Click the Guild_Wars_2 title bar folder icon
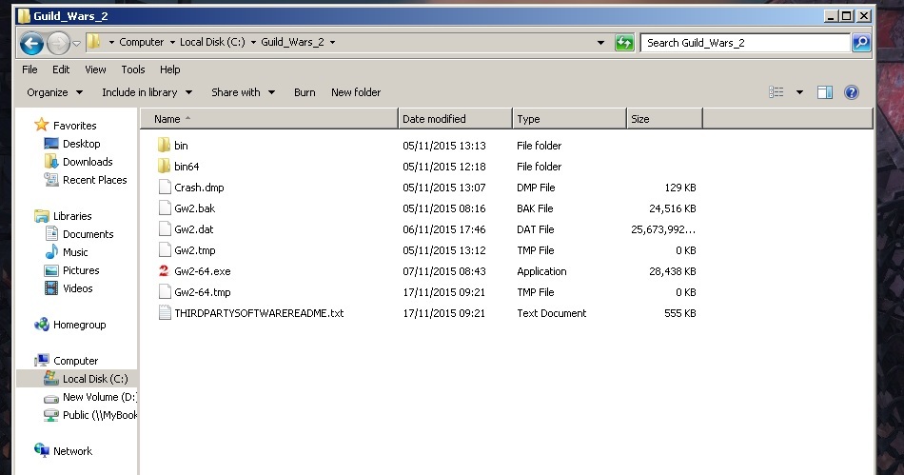The height and width of the screenshot is (475, 904). pos(24,15)
